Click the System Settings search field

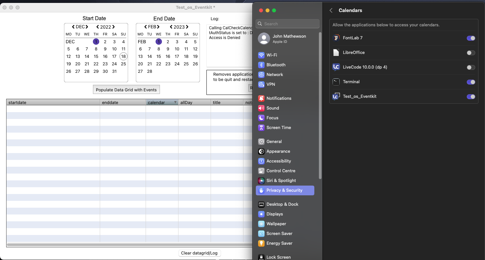tap(288, 24)
